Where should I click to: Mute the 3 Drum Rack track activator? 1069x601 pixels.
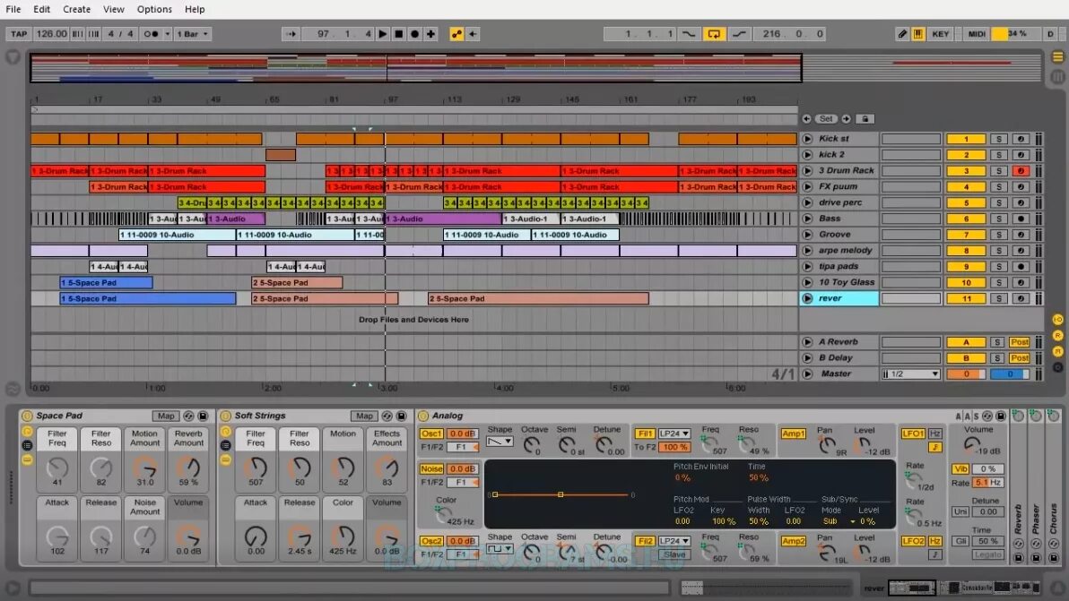click(966, 169)
